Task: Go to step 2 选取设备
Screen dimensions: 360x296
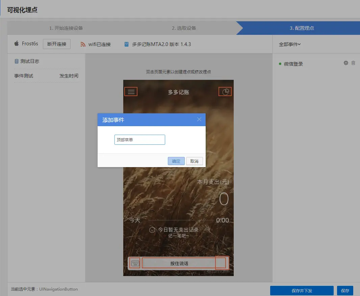Action: (184, 28)
